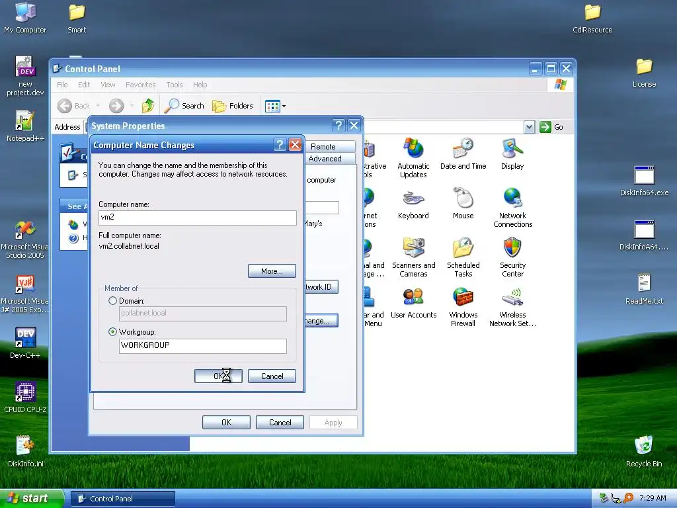Select the CdiResource folder on desktop
The image size is (677, 508).
[x=592, y=18]
